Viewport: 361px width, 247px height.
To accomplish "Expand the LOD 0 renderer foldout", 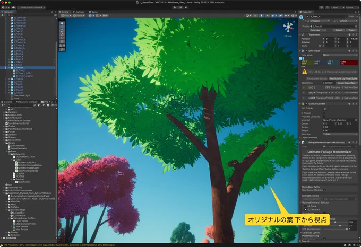I will coord(304,87).
